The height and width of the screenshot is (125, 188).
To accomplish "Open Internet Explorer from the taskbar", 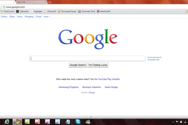I will point(7,122).
